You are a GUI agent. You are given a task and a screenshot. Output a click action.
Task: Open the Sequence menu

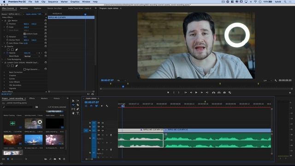pos(53,2)
